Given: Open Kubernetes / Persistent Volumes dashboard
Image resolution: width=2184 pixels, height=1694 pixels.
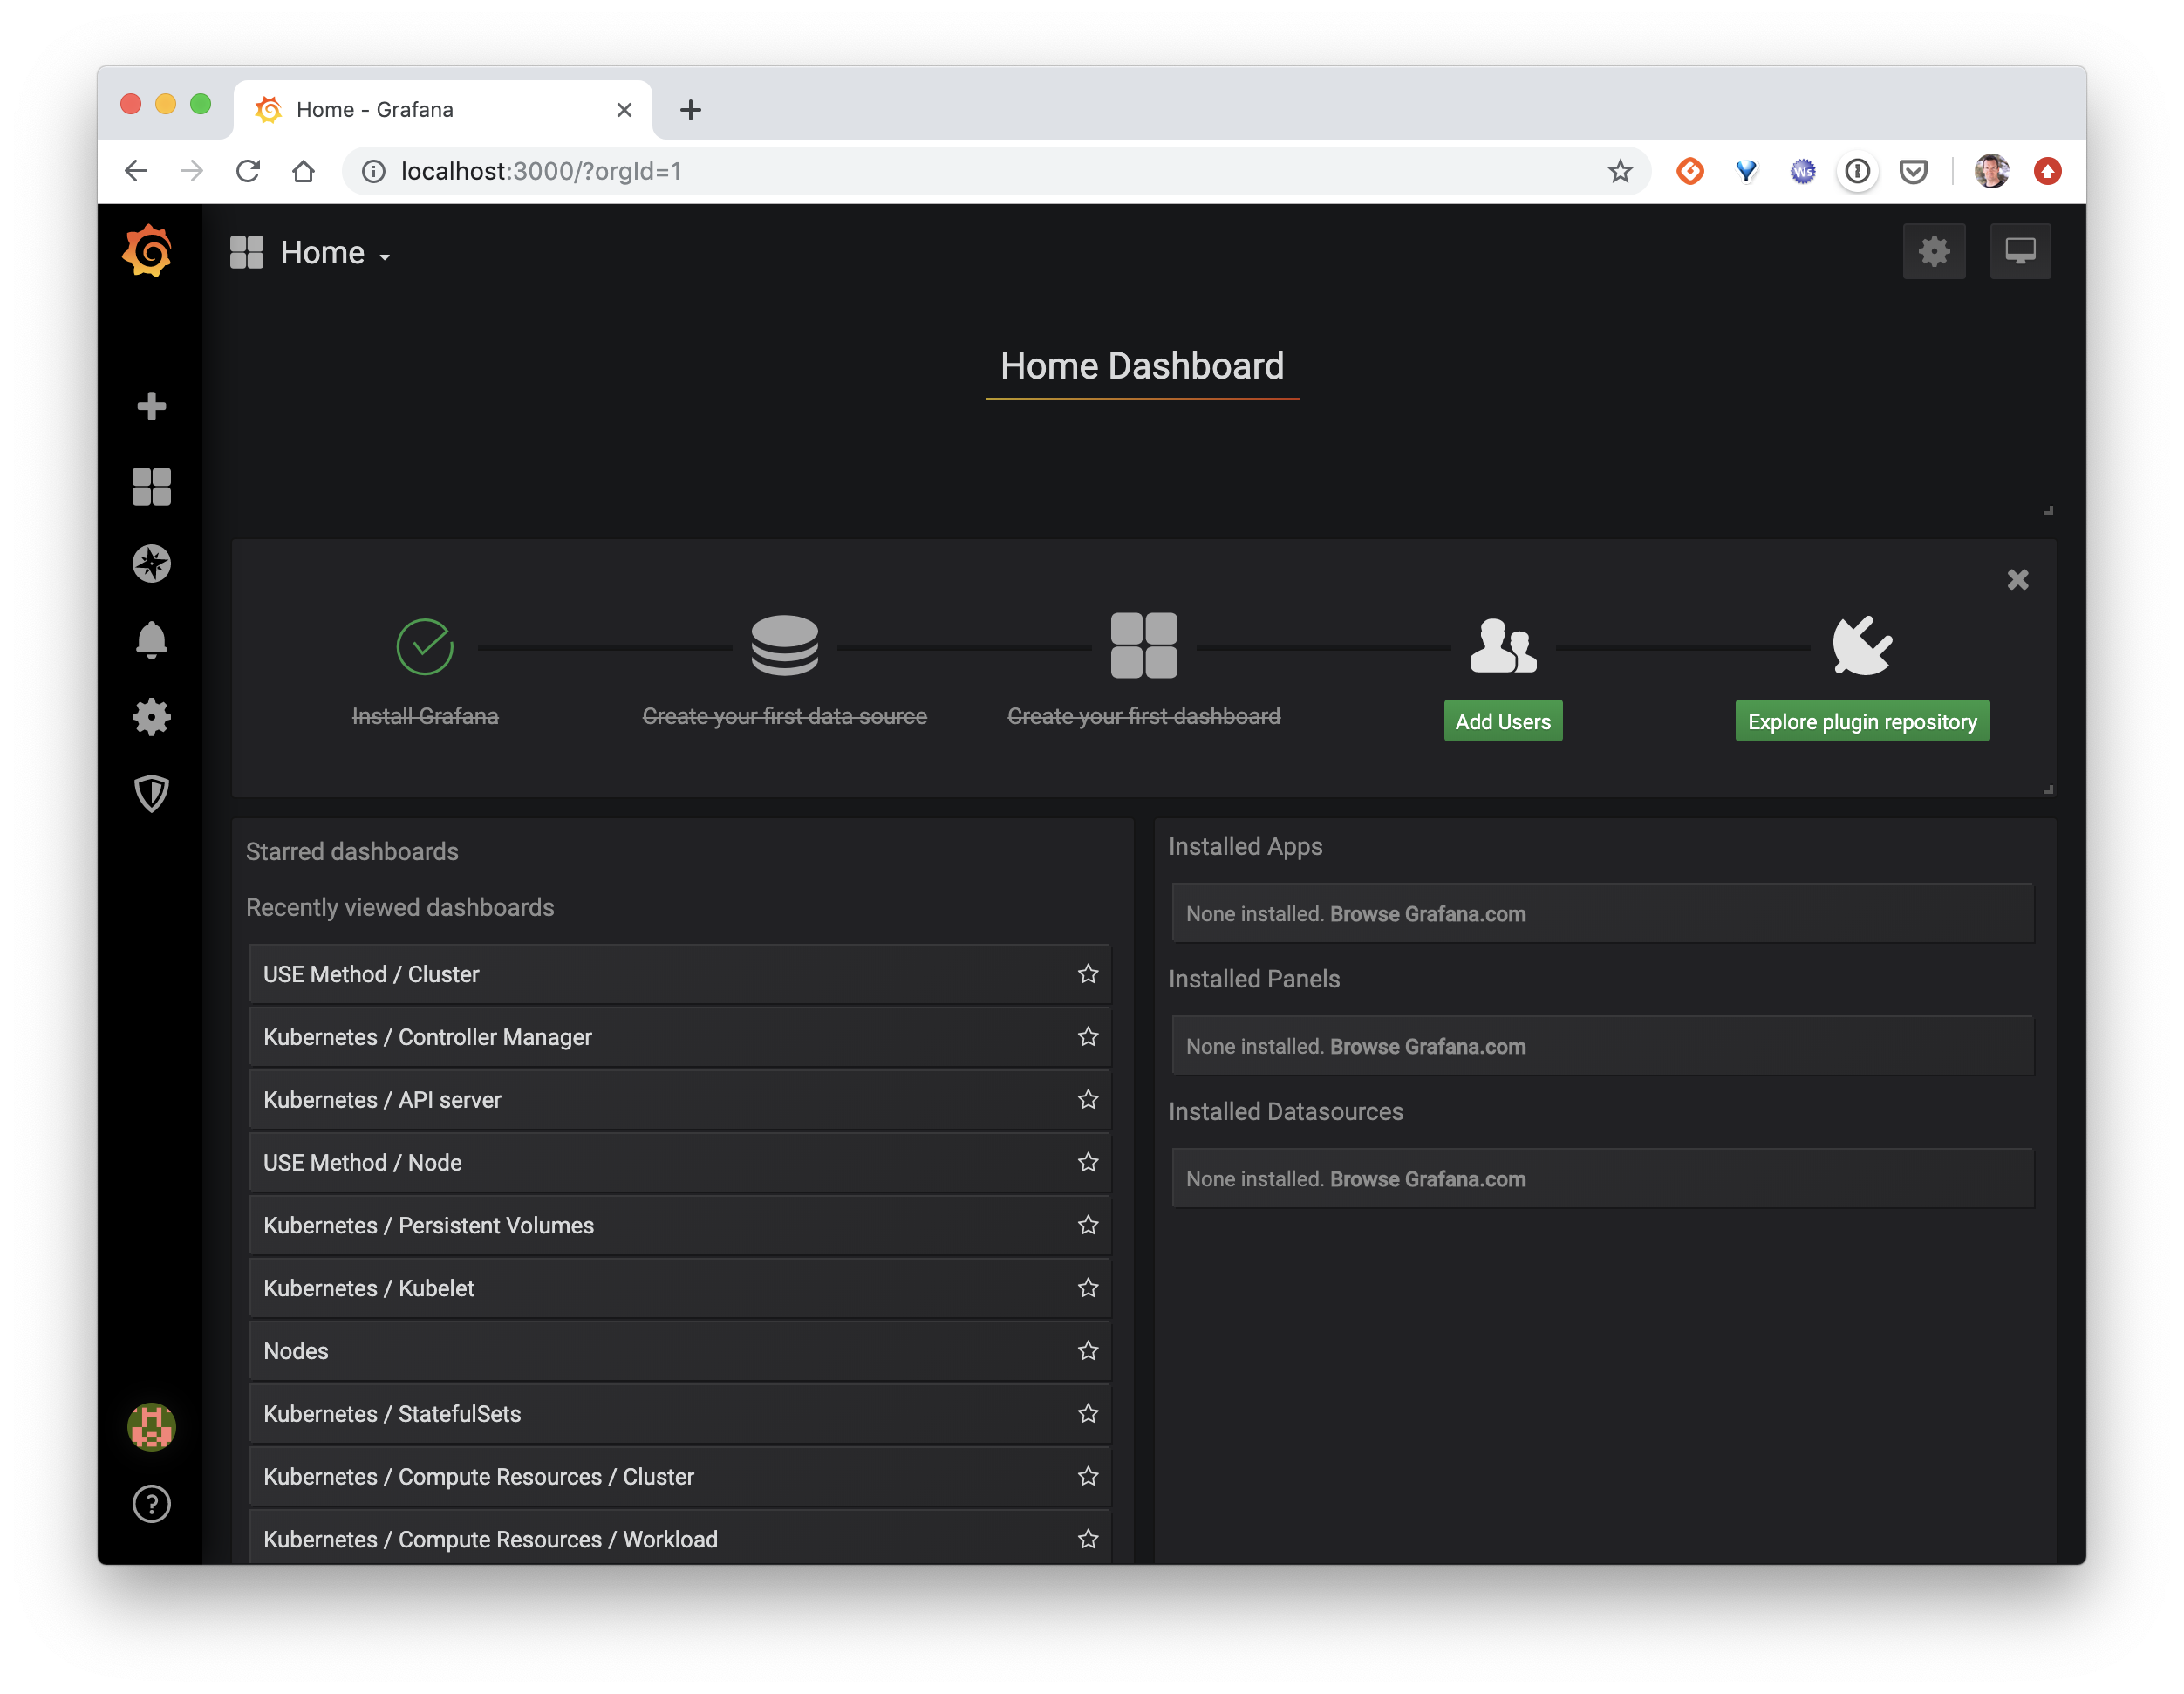Looking at the screenshot, I should coord(679,1226).
